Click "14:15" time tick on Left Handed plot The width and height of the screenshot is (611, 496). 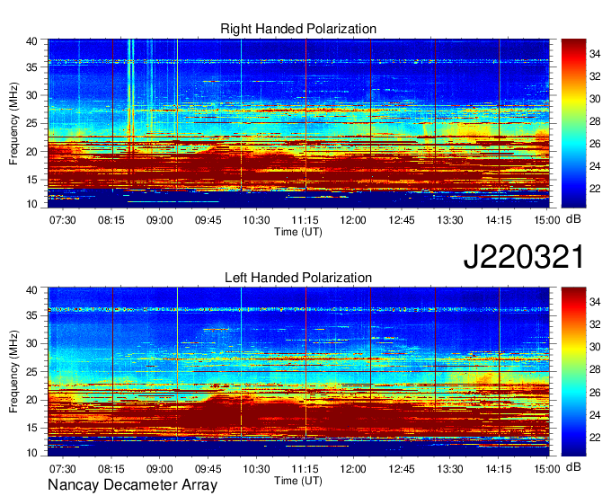click(x=499, y=468)
